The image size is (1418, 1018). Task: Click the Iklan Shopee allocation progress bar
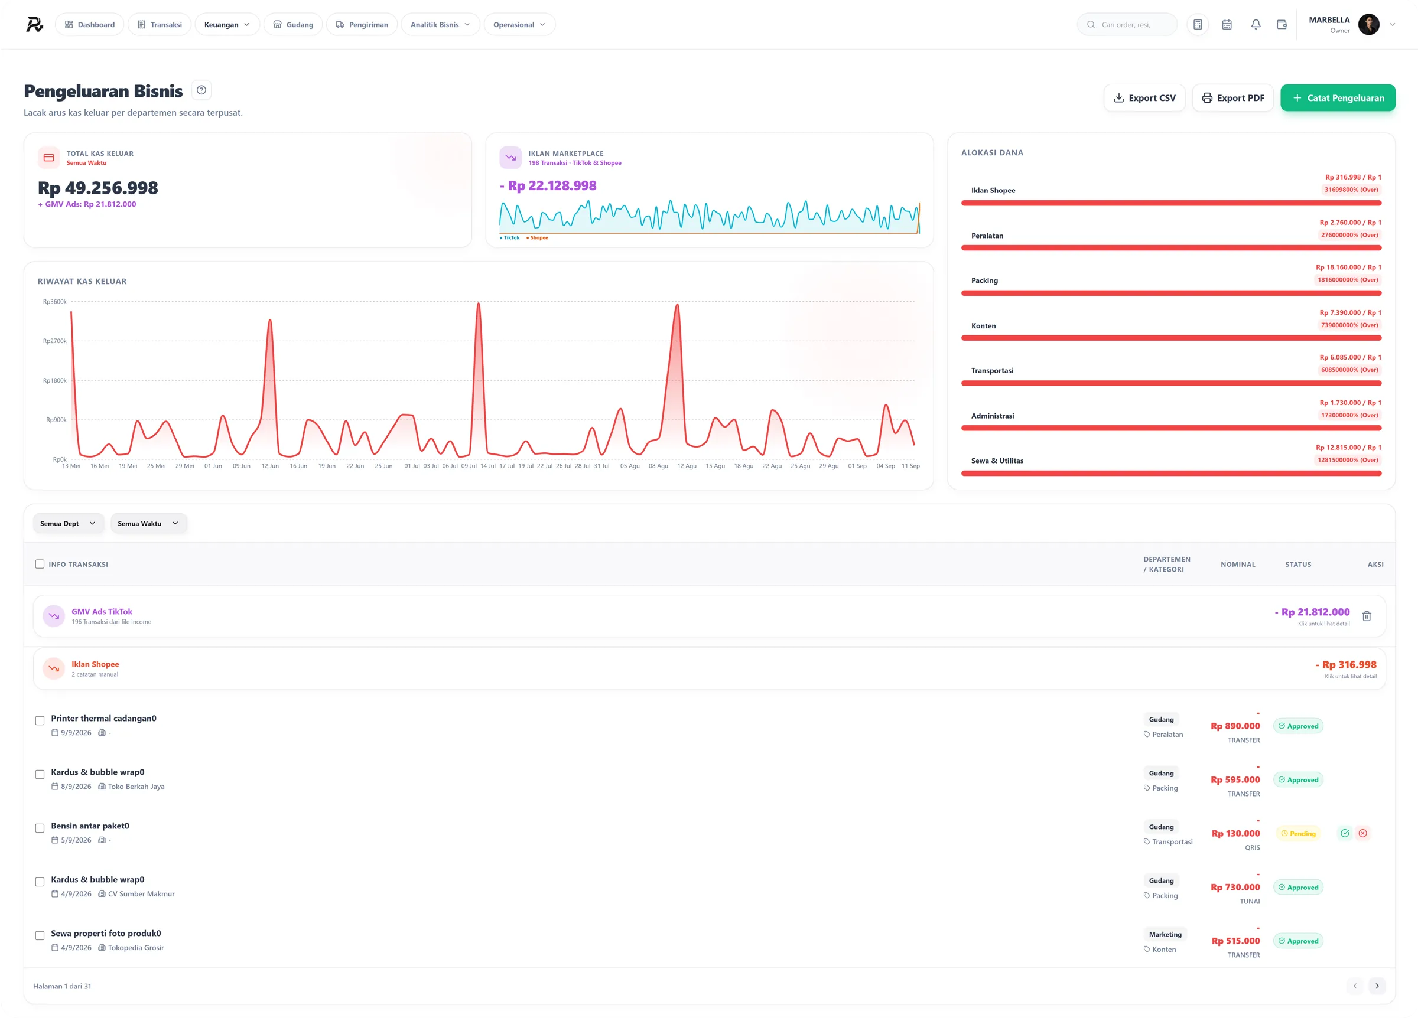pyautogui.click(x=1171, y=203)
